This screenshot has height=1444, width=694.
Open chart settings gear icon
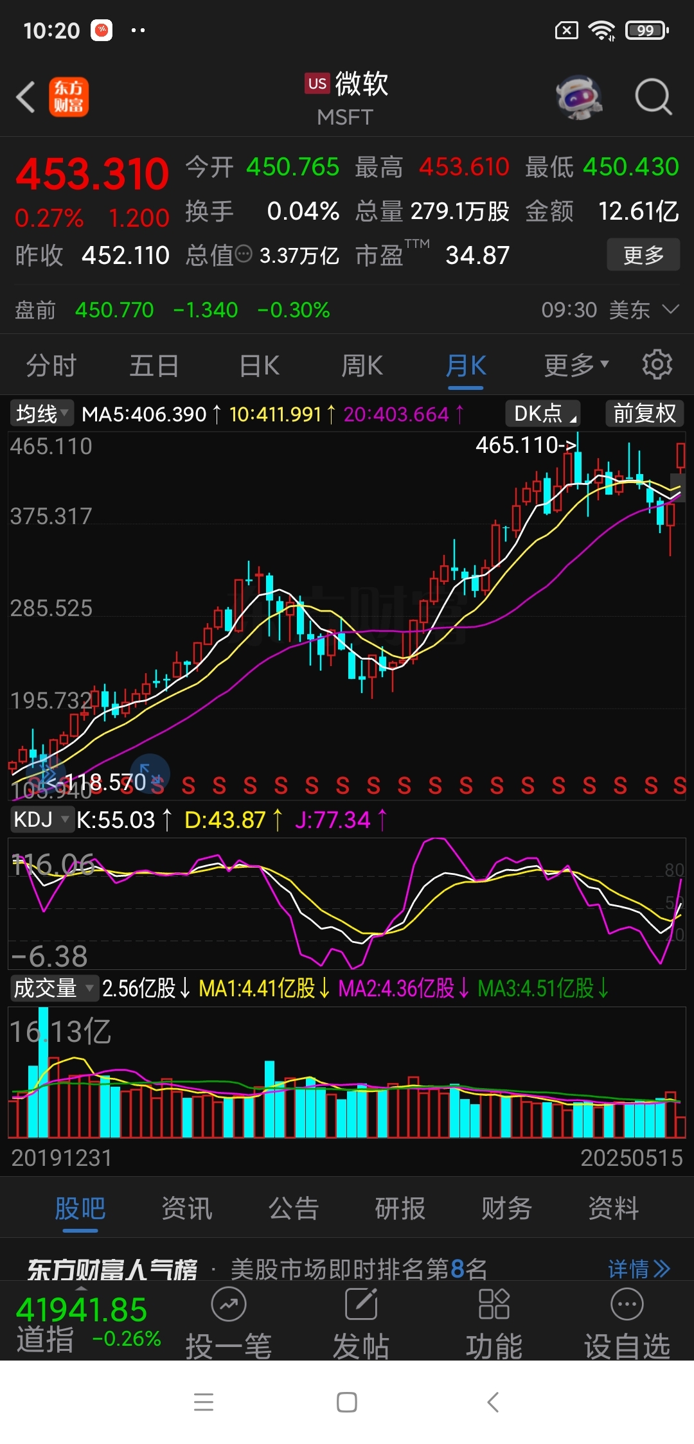click(657, 365)
